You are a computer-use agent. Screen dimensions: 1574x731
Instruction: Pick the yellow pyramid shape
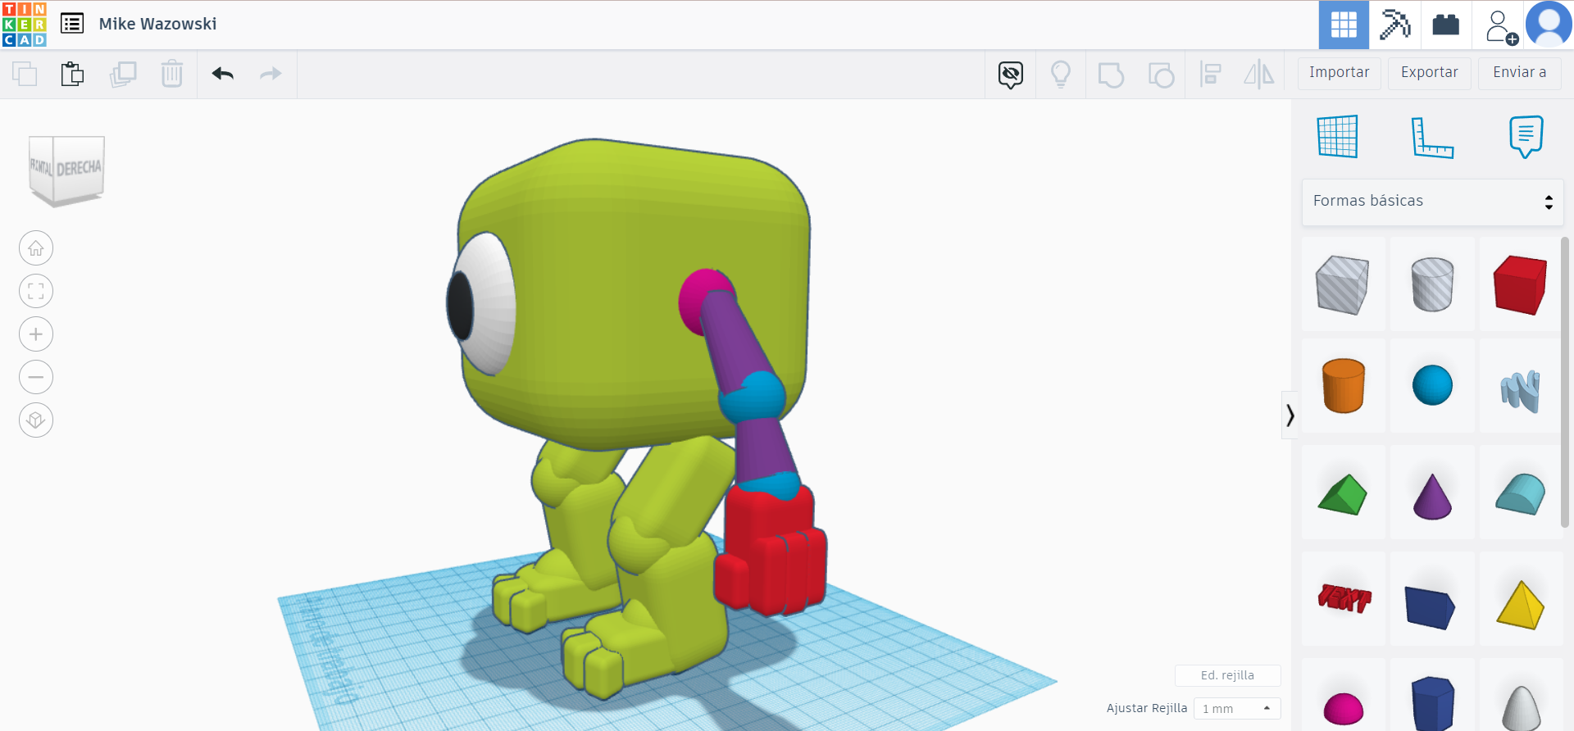pos(1521,599)
